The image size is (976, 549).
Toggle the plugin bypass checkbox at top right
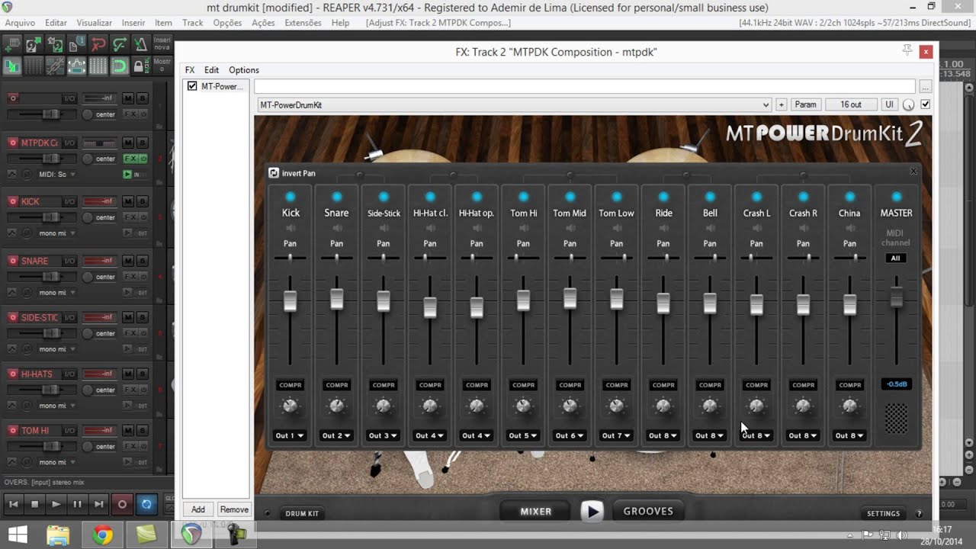tap(926, 104)
